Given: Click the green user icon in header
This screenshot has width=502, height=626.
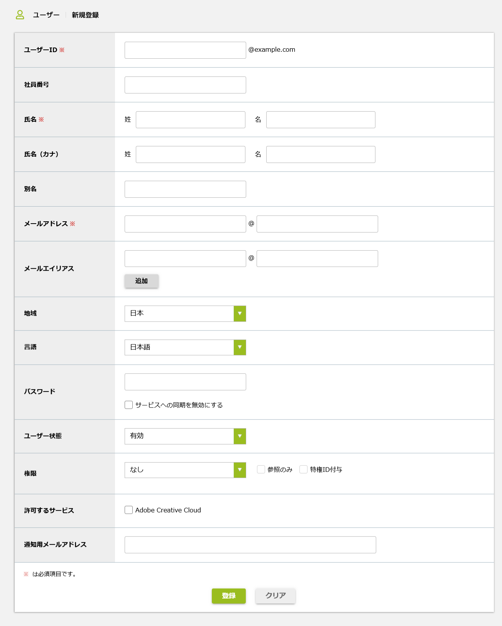Looking at the screenshot, I should (20, 15).
